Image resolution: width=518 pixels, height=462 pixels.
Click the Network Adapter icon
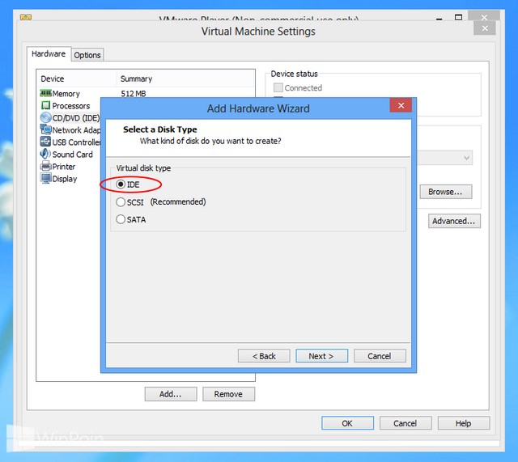pos(45,129)
